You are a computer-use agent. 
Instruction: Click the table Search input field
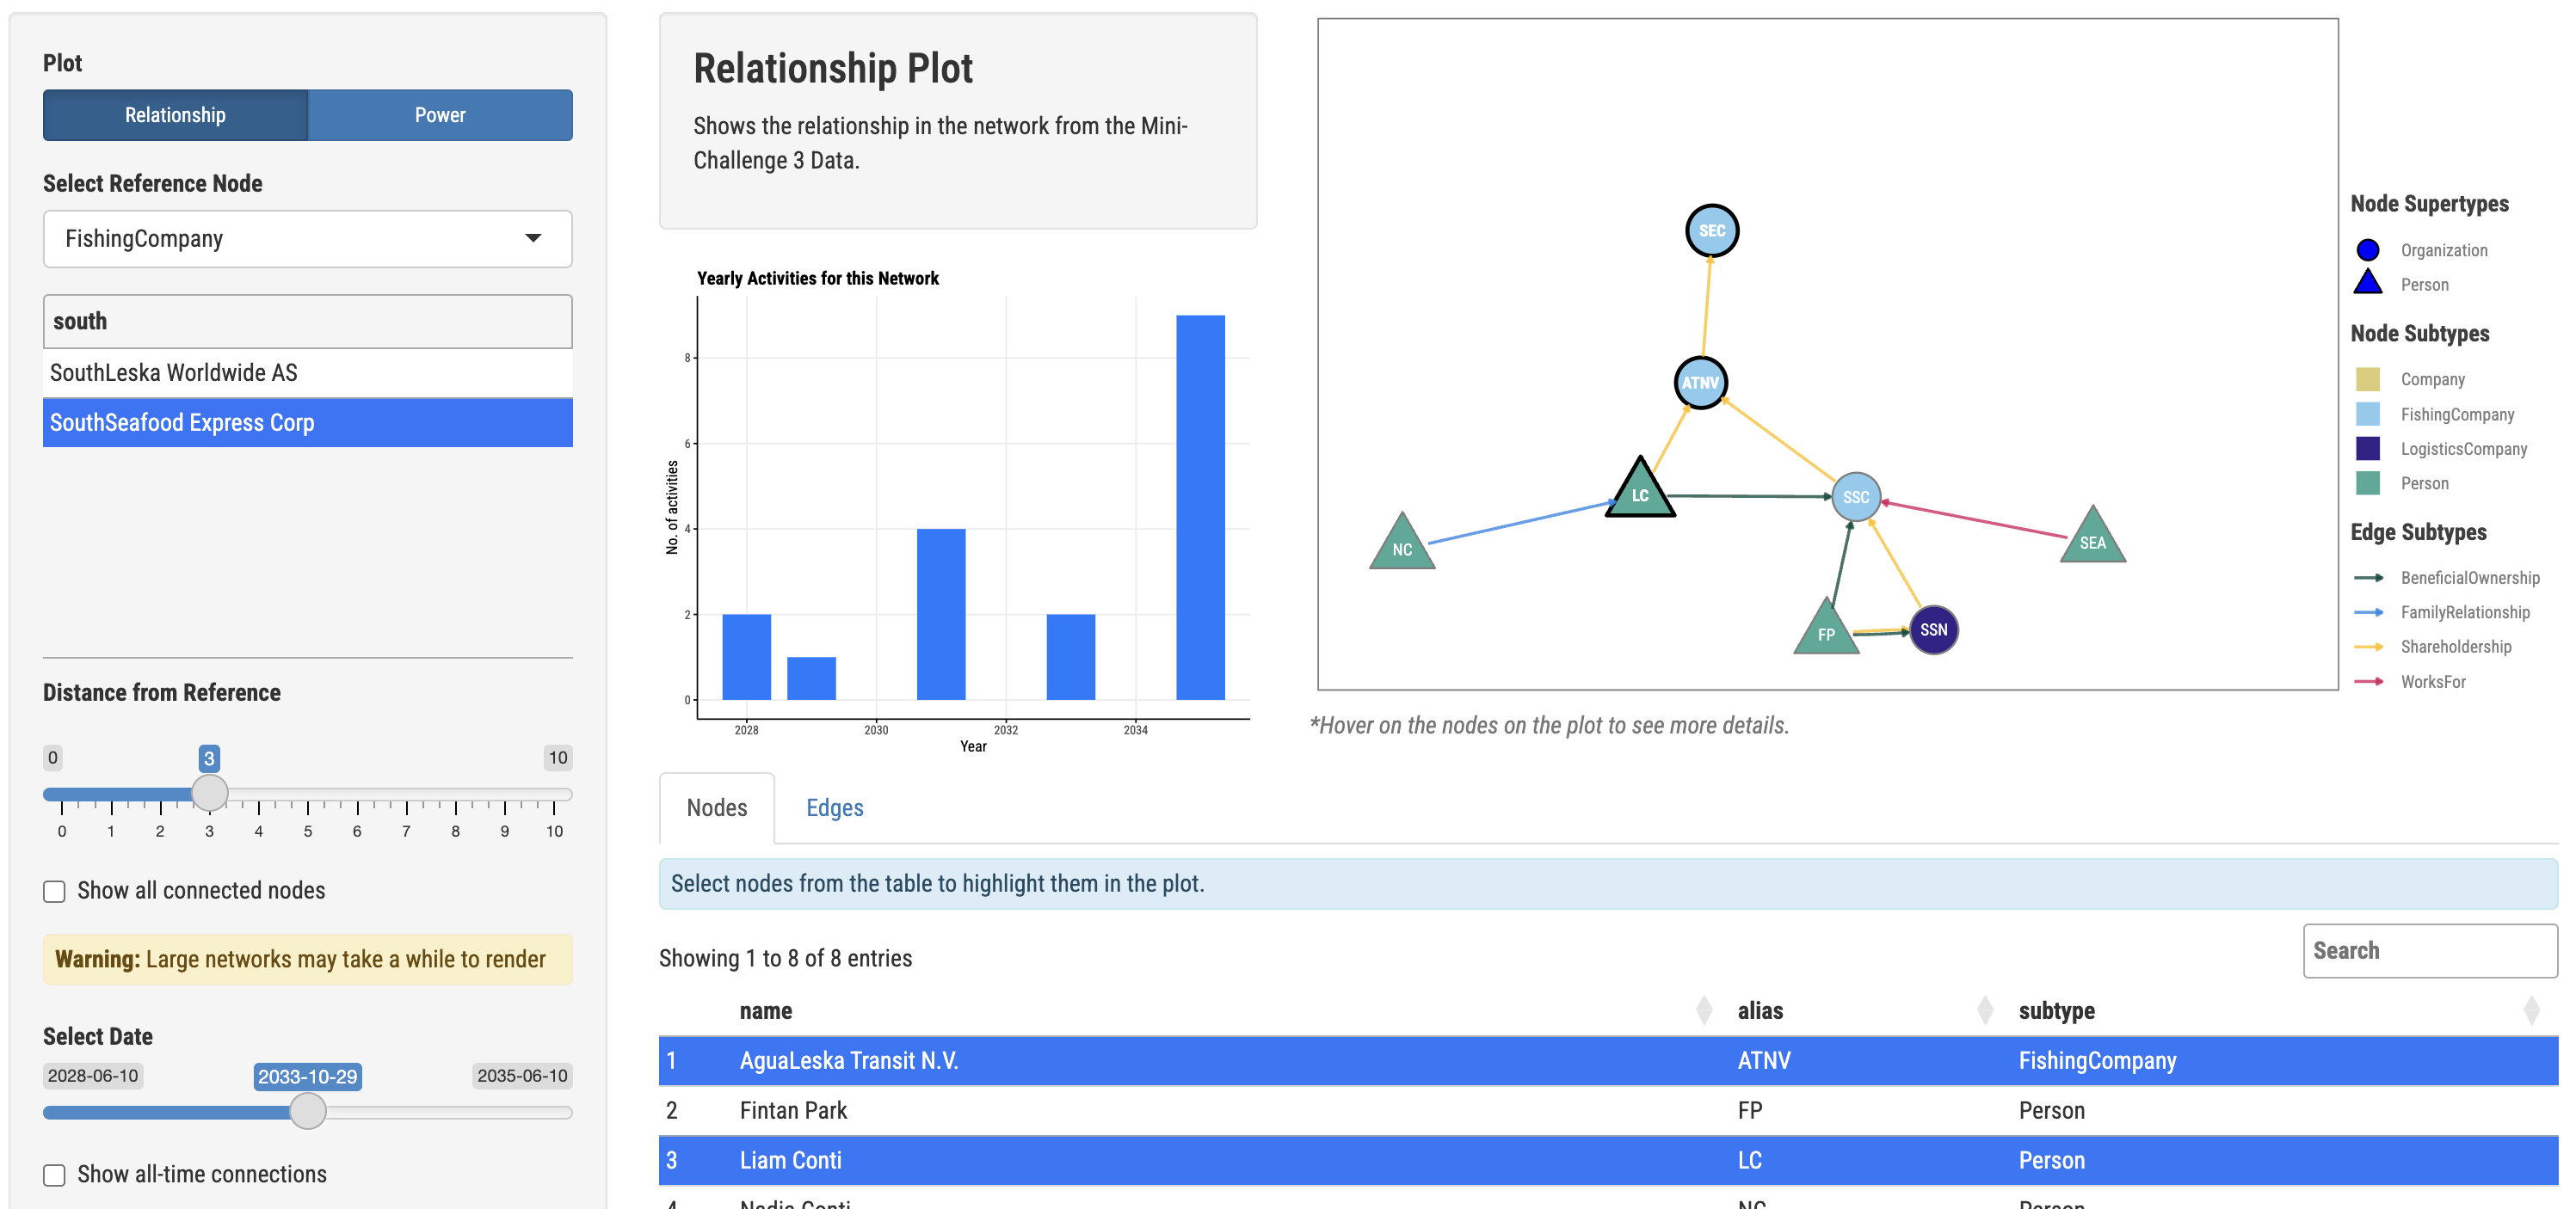coord(2429,950)
